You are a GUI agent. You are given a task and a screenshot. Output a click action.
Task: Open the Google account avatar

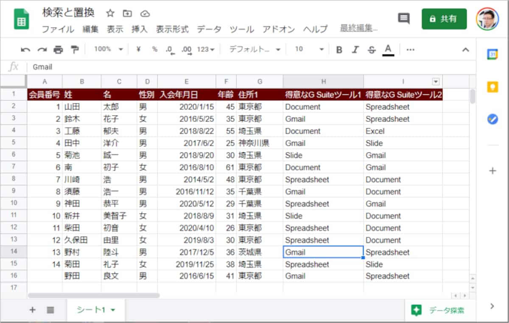[487, 19]
